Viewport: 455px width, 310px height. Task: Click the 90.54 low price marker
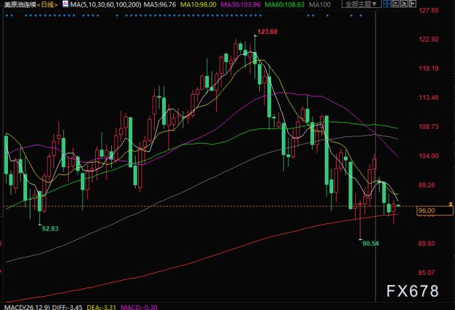click(372, 243)
